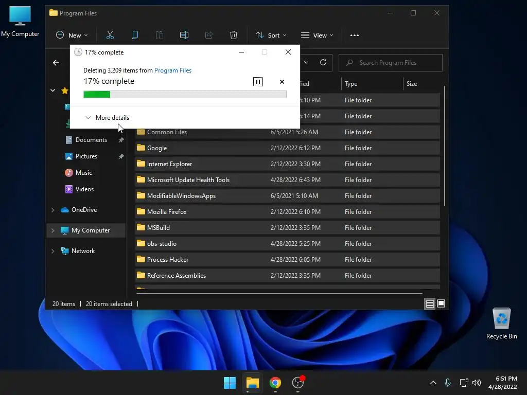Click Search Program Files field
The image size is (527, 395).
pyautogui.click(x=391, y=62)
